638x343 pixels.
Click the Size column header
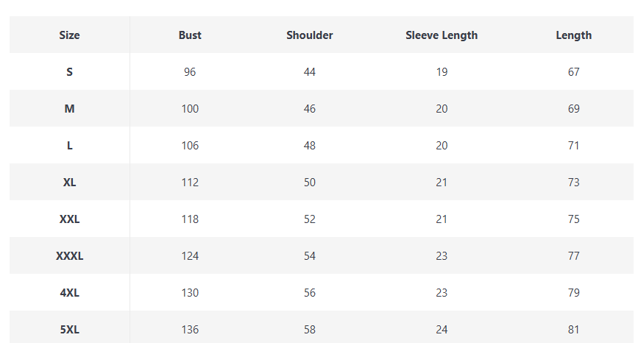coord(70,35)
